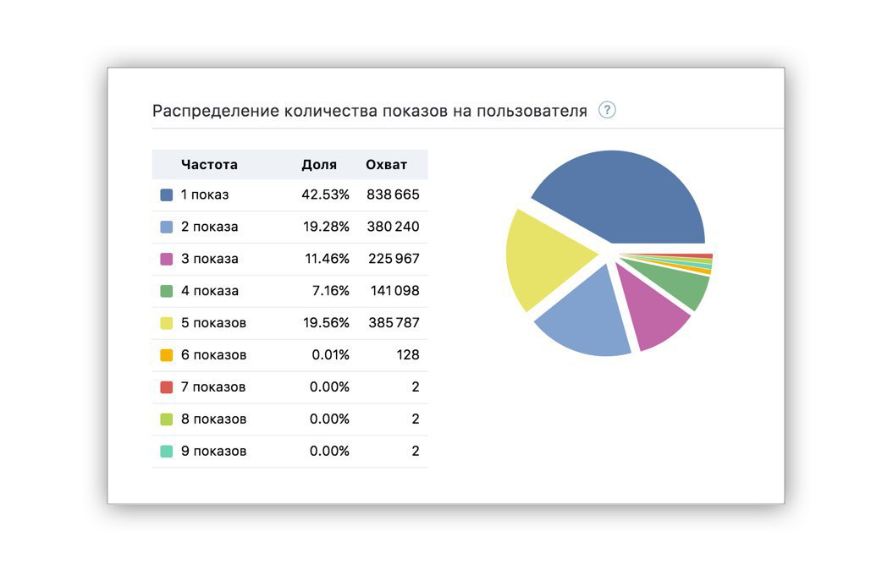Screen dimensions: 882x570
Task: Select the lime 8 показов swatch
Action: 167,419
